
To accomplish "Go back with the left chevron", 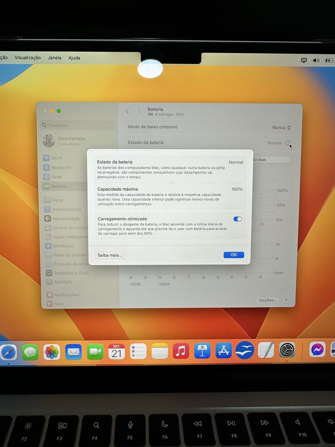I will coord(127,111).
